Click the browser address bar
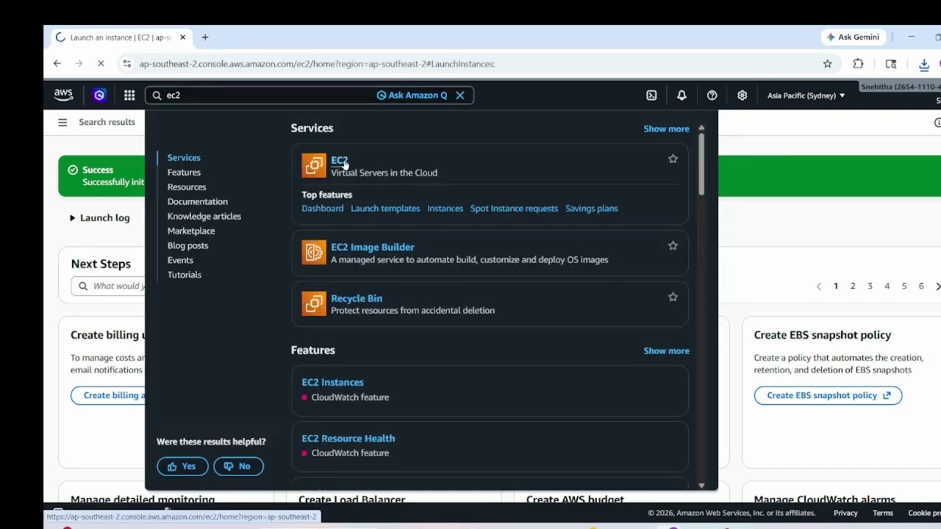Viewport: 941px width, 529px height. click(470, 64)
